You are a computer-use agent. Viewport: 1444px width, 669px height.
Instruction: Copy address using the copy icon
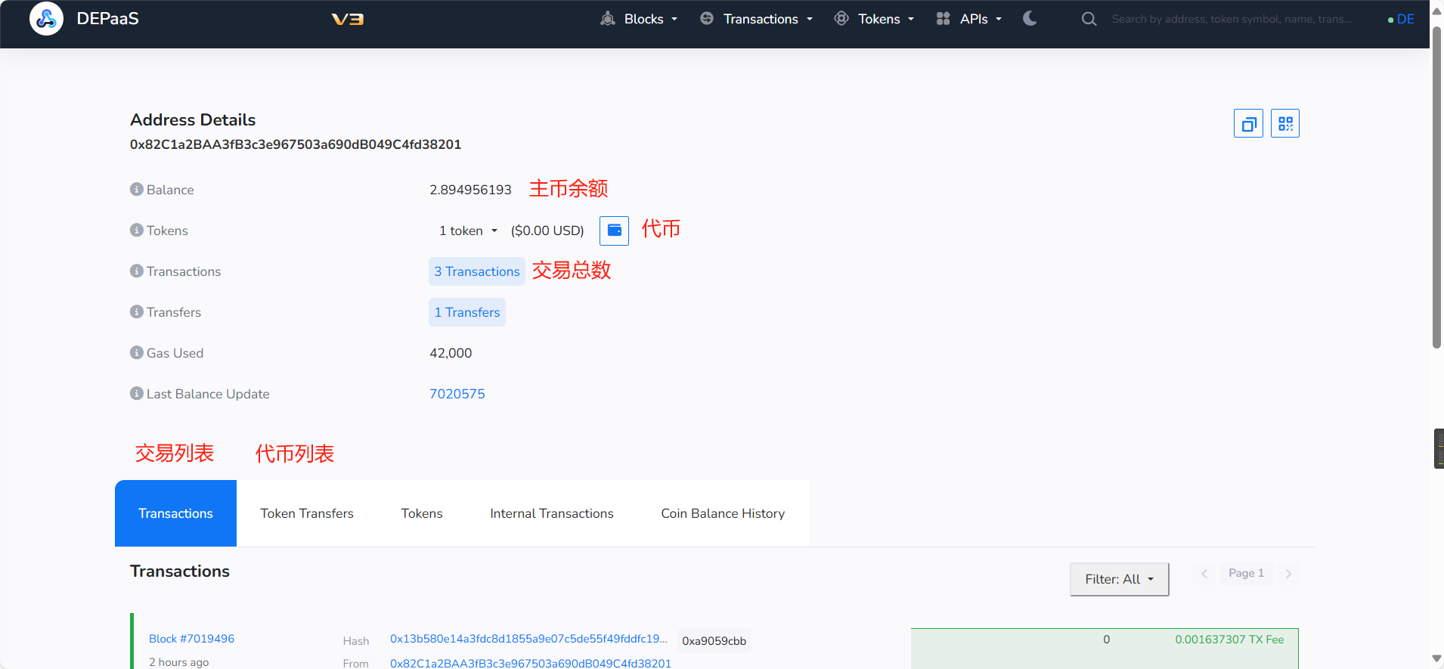coord(1248,123)
